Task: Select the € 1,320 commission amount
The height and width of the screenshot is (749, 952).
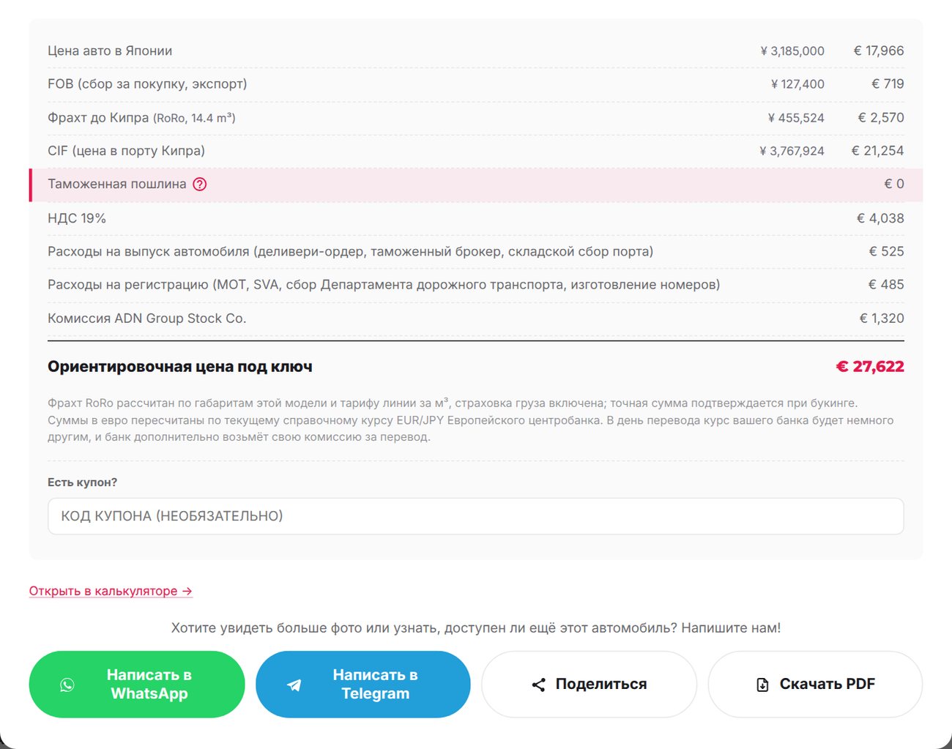Action: pyautogui.click(x=882, y=318)
